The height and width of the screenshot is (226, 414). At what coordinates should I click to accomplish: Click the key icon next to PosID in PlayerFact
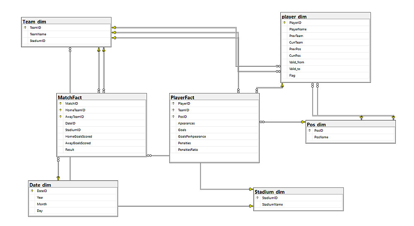click(x=173, y=117)
